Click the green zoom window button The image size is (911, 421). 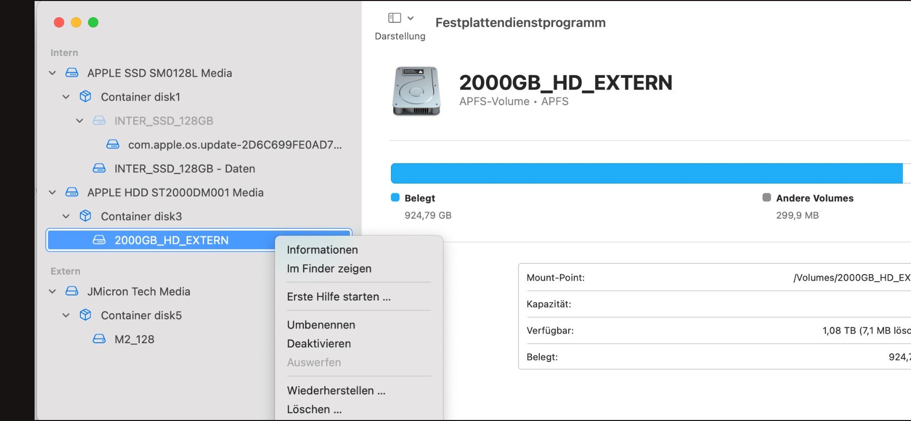93,22
